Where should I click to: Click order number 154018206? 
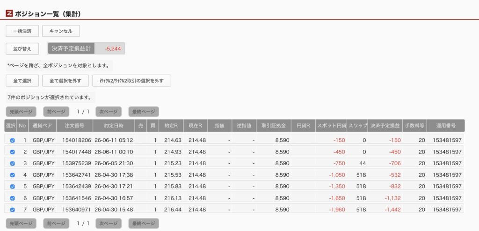click(76, 140)
